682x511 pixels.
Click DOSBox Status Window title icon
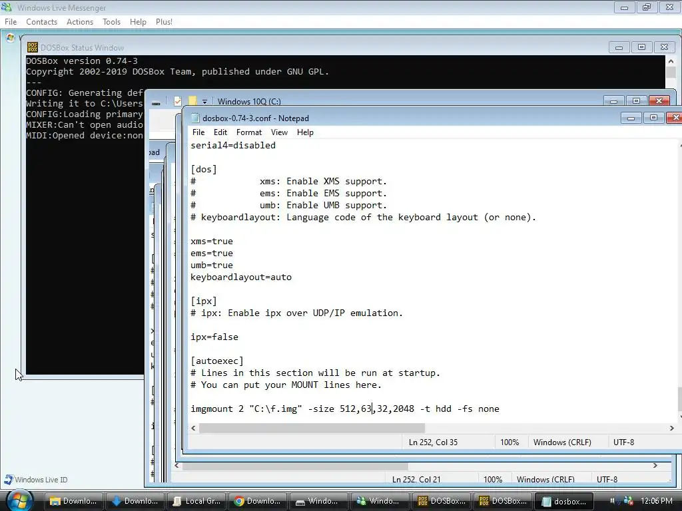pos(32,47)
